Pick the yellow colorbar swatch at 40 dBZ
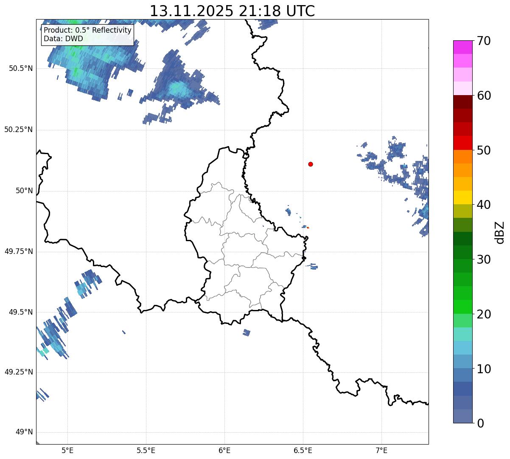This screenshot has height=459, width=510. pos(462,197)
